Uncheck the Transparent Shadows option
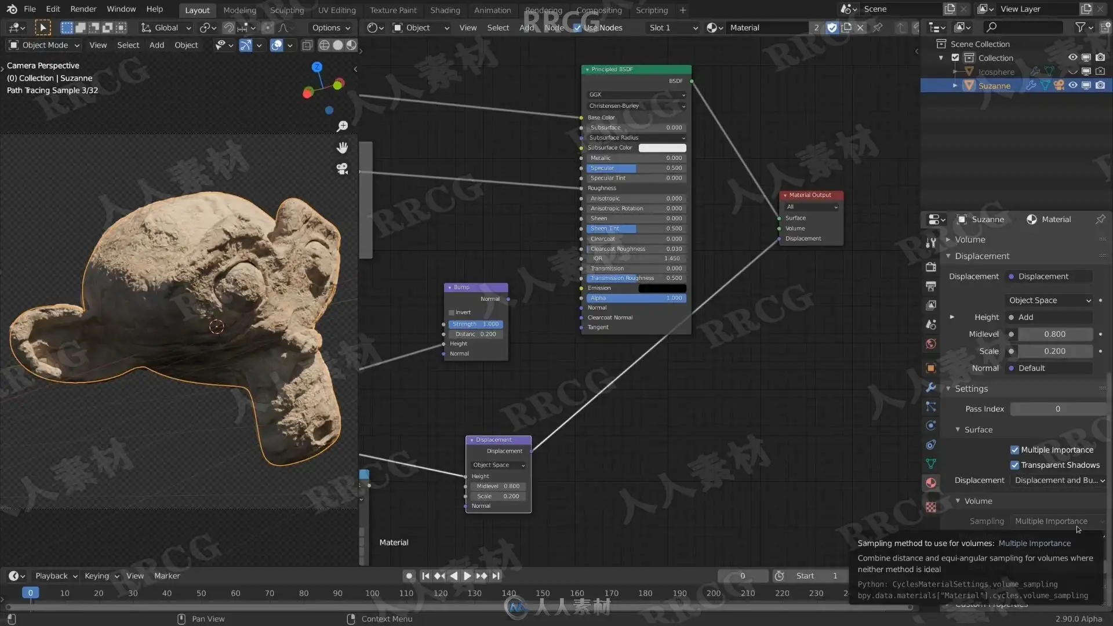This screenshot has width=1113, height=626. pos(1014,465)
